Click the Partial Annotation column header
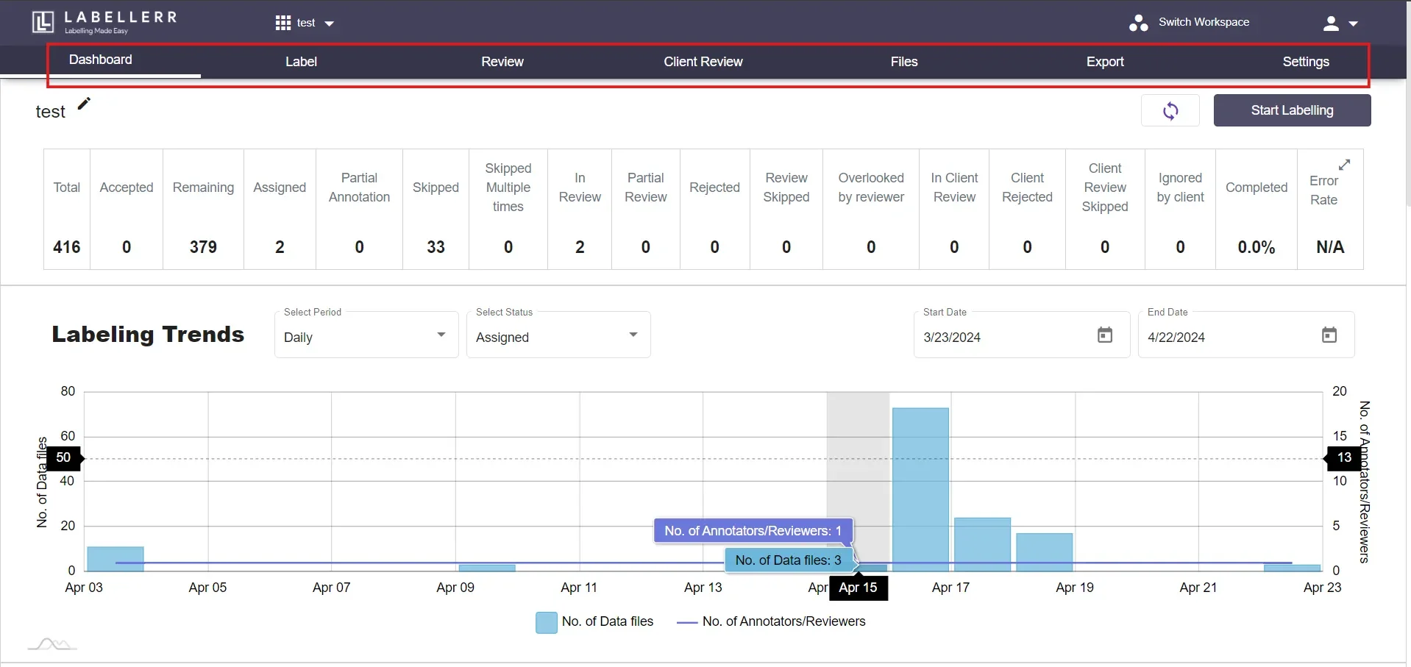The height and width of the screenshot is (667, 1411). point(359,188)
